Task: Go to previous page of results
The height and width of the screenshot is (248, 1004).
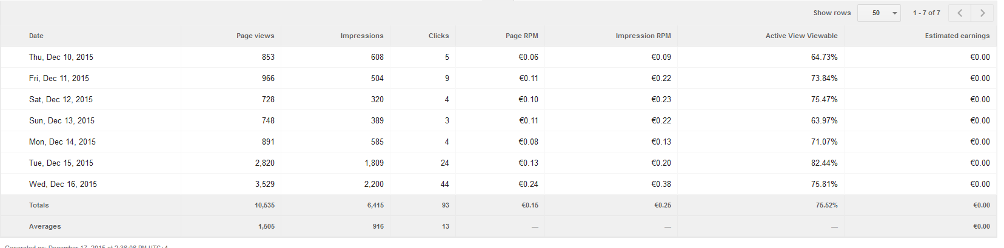Action: pyautogui.click(x=960, y=13)
